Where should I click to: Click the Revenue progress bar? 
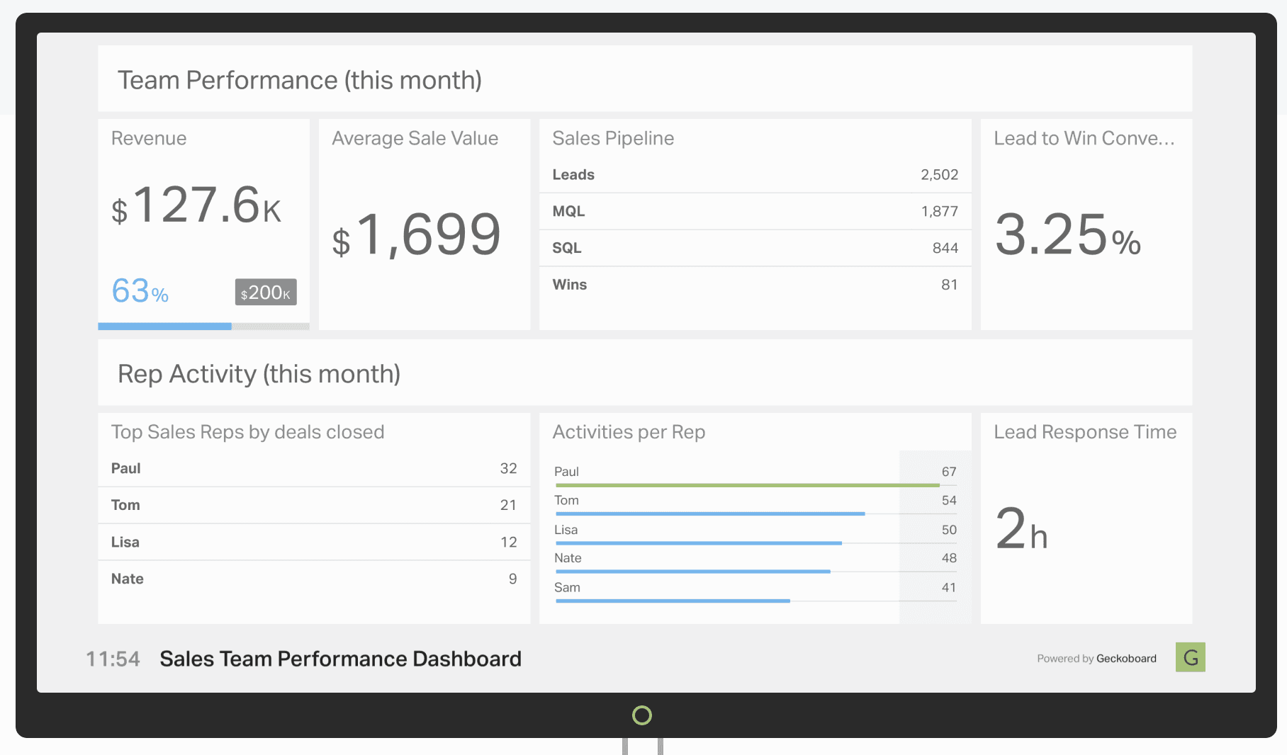(164, 327)
